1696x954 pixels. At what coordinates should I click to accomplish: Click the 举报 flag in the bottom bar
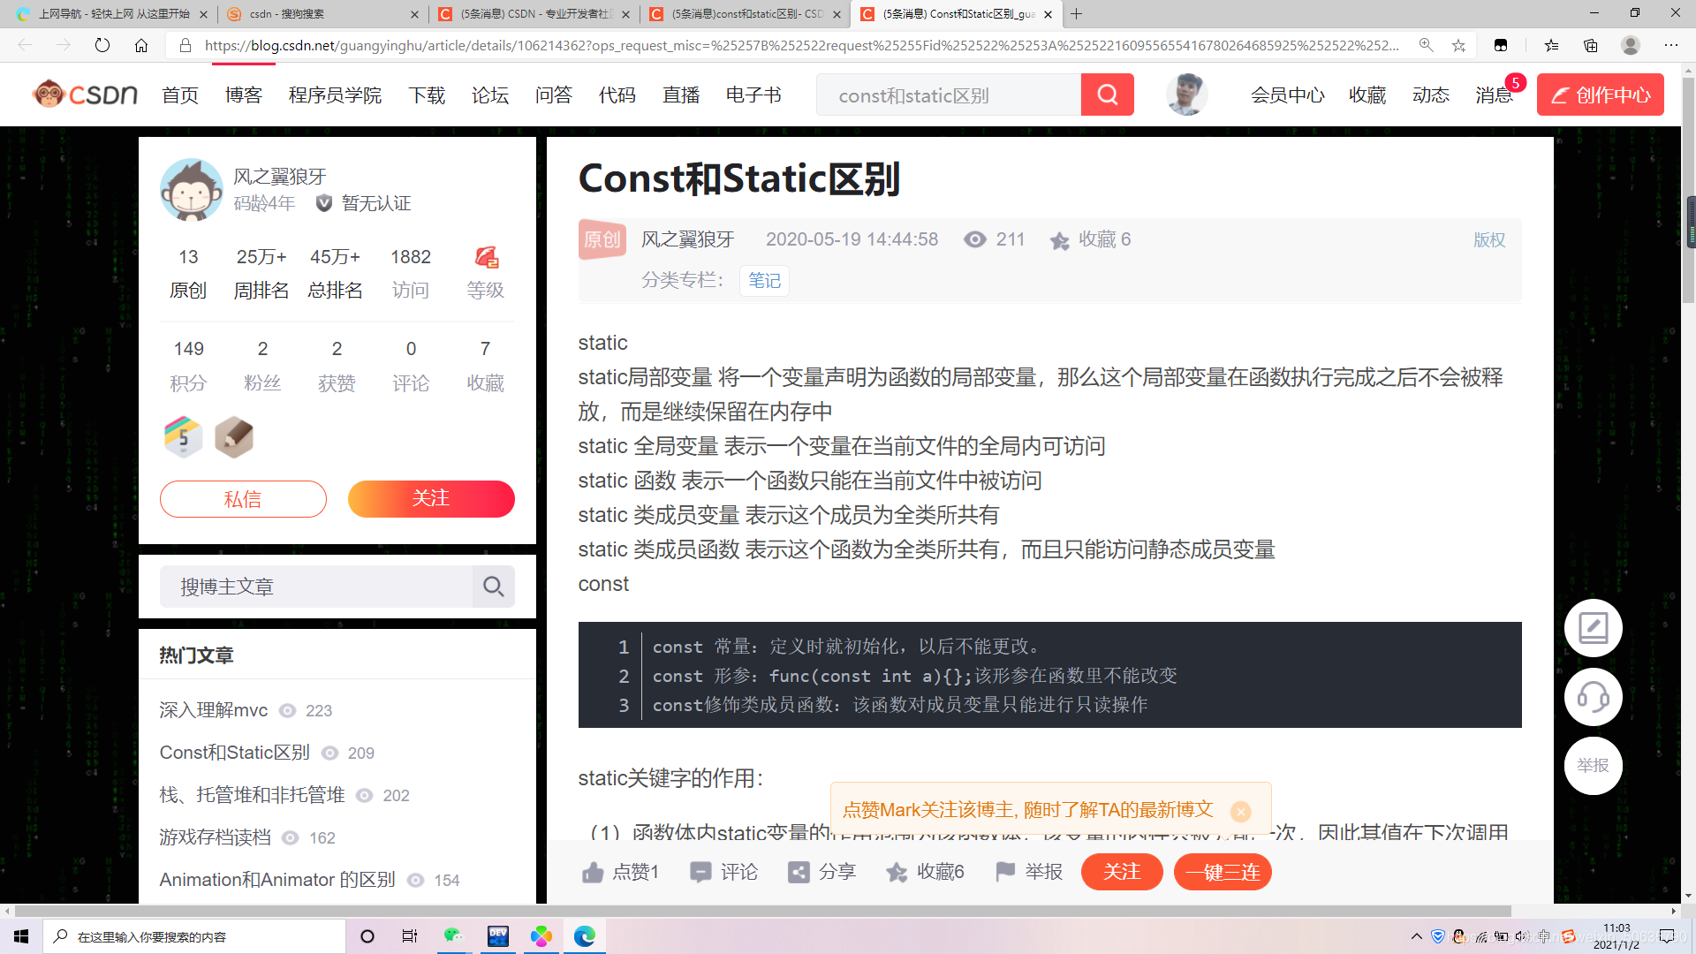click(1005, 873)
